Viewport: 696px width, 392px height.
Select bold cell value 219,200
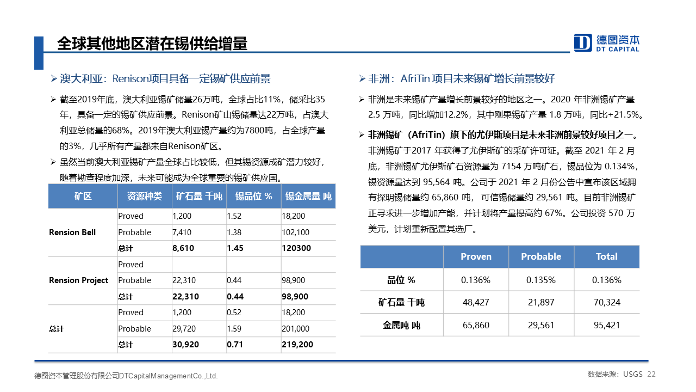[297, 345]
